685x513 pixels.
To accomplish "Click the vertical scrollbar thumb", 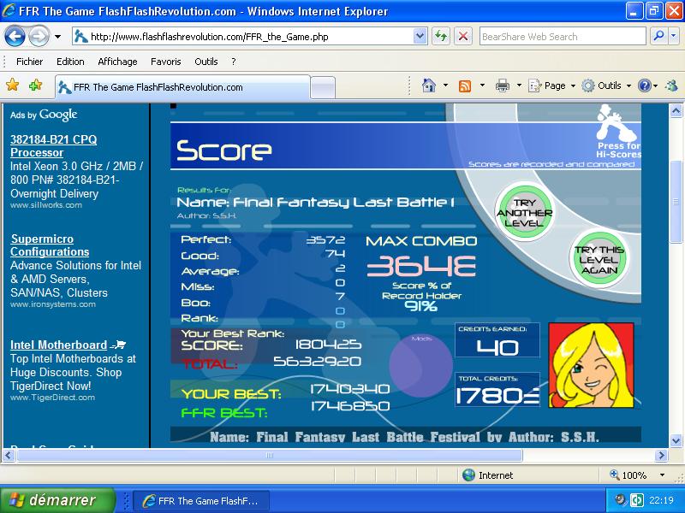I will 676,202.
